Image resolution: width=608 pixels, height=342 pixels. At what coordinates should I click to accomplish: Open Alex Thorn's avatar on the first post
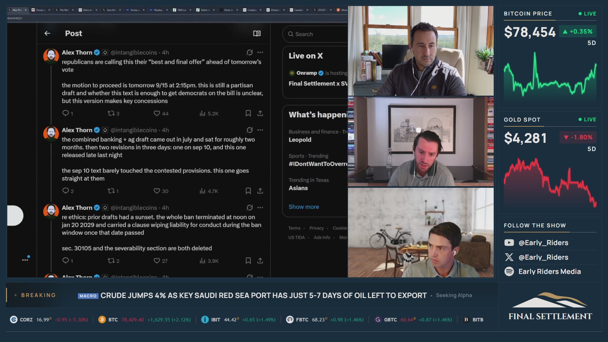click(51, 56)
